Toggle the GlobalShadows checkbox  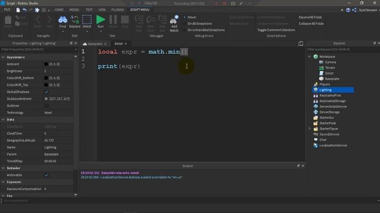tap(46, 92)
